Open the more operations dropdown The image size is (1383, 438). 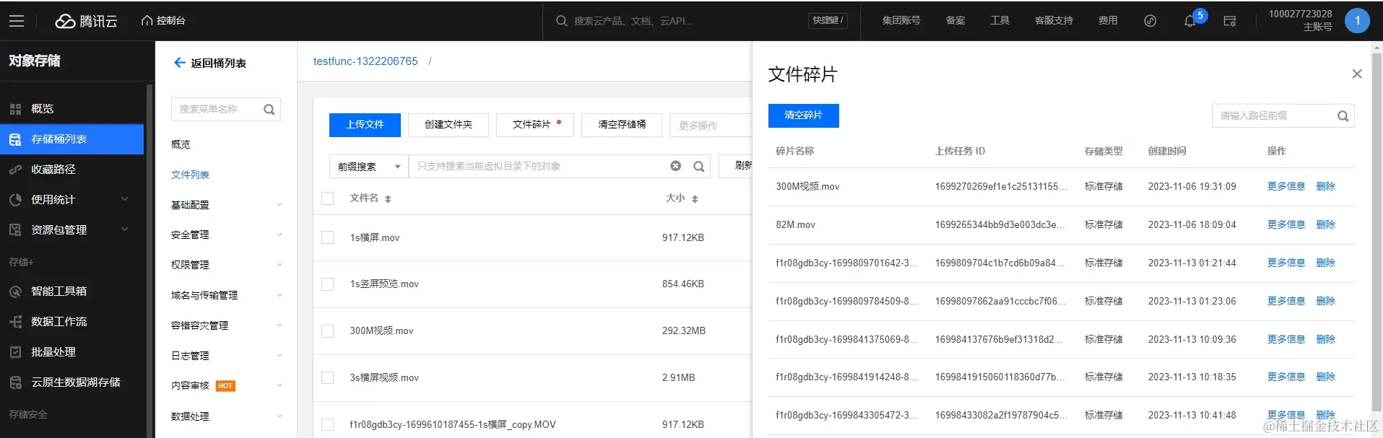click(x=711, y=126)
